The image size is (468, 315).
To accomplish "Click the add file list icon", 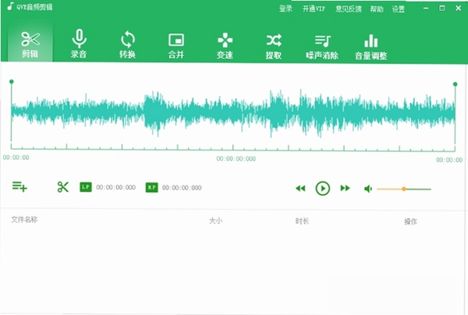I will click(19, 186).
